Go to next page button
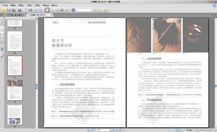 (113, 130)
